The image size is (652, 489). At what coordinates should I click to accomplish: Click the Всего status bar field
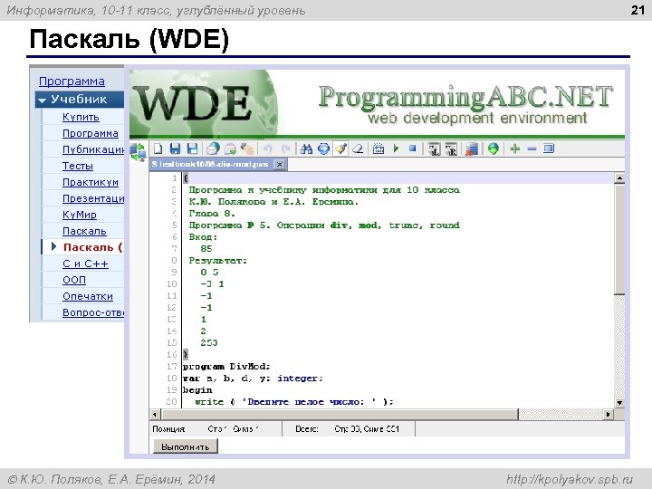click(x=349, y=428)
